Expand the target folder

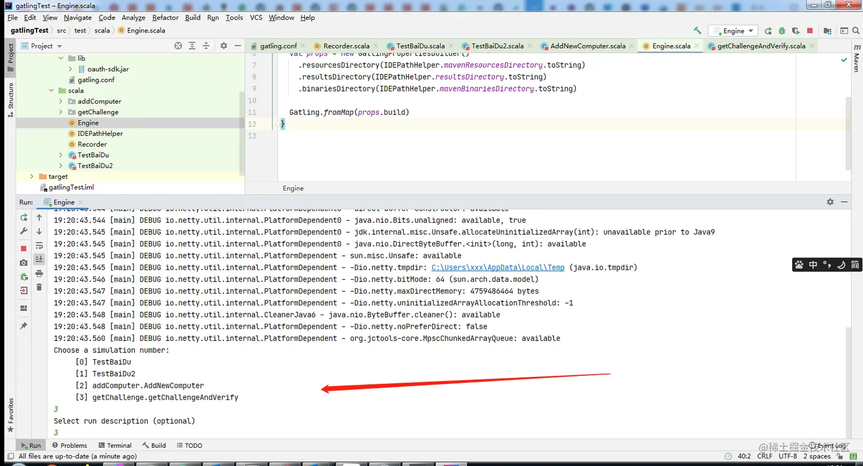[x=32, y=177]
